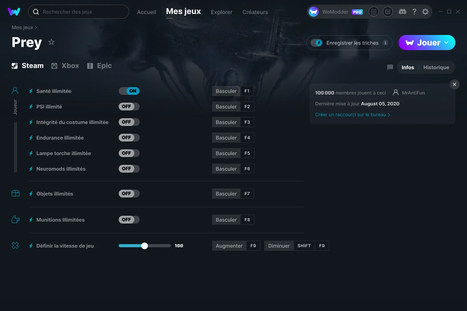
Task: Click lightning icon beside Munitions Illimitées
Action: tap(31, 220)
